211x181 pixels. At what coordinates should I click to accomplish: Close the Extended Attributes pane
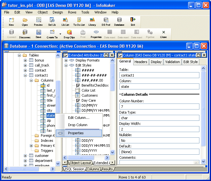tap(112, 55)
